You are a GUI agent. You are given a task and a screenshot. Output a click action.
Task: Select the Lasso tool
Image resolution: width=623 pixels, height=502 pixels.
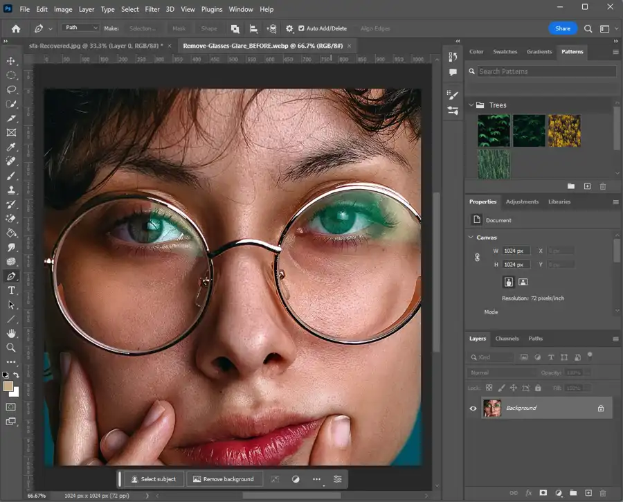pos(11,89)
